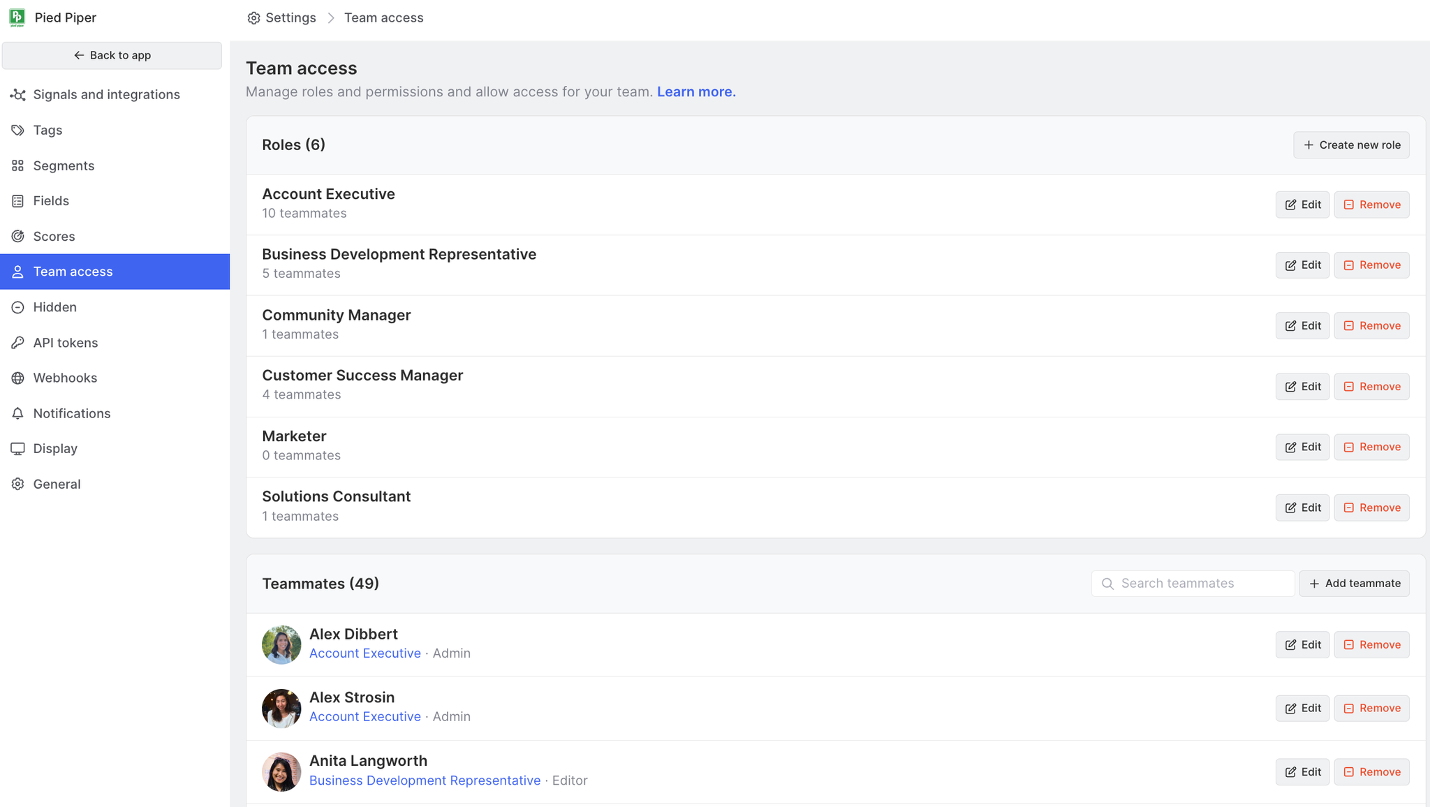Remove the Marketer role
Screen dimensions: 1430x807
tap(1371, 447)
